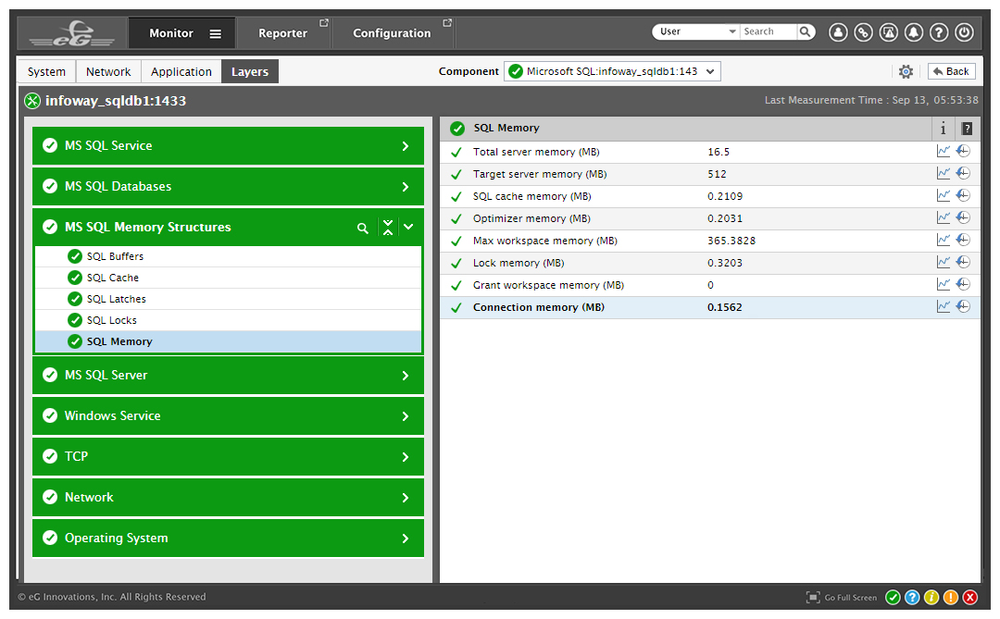Open history icon for Max workspace memory

[x=963, y=240]
